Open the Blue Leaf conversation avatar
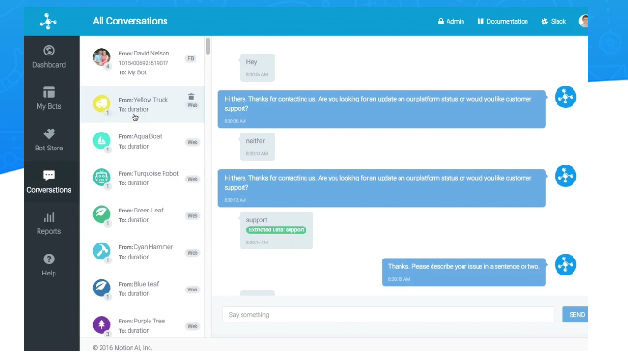 (x=102, y=288)
